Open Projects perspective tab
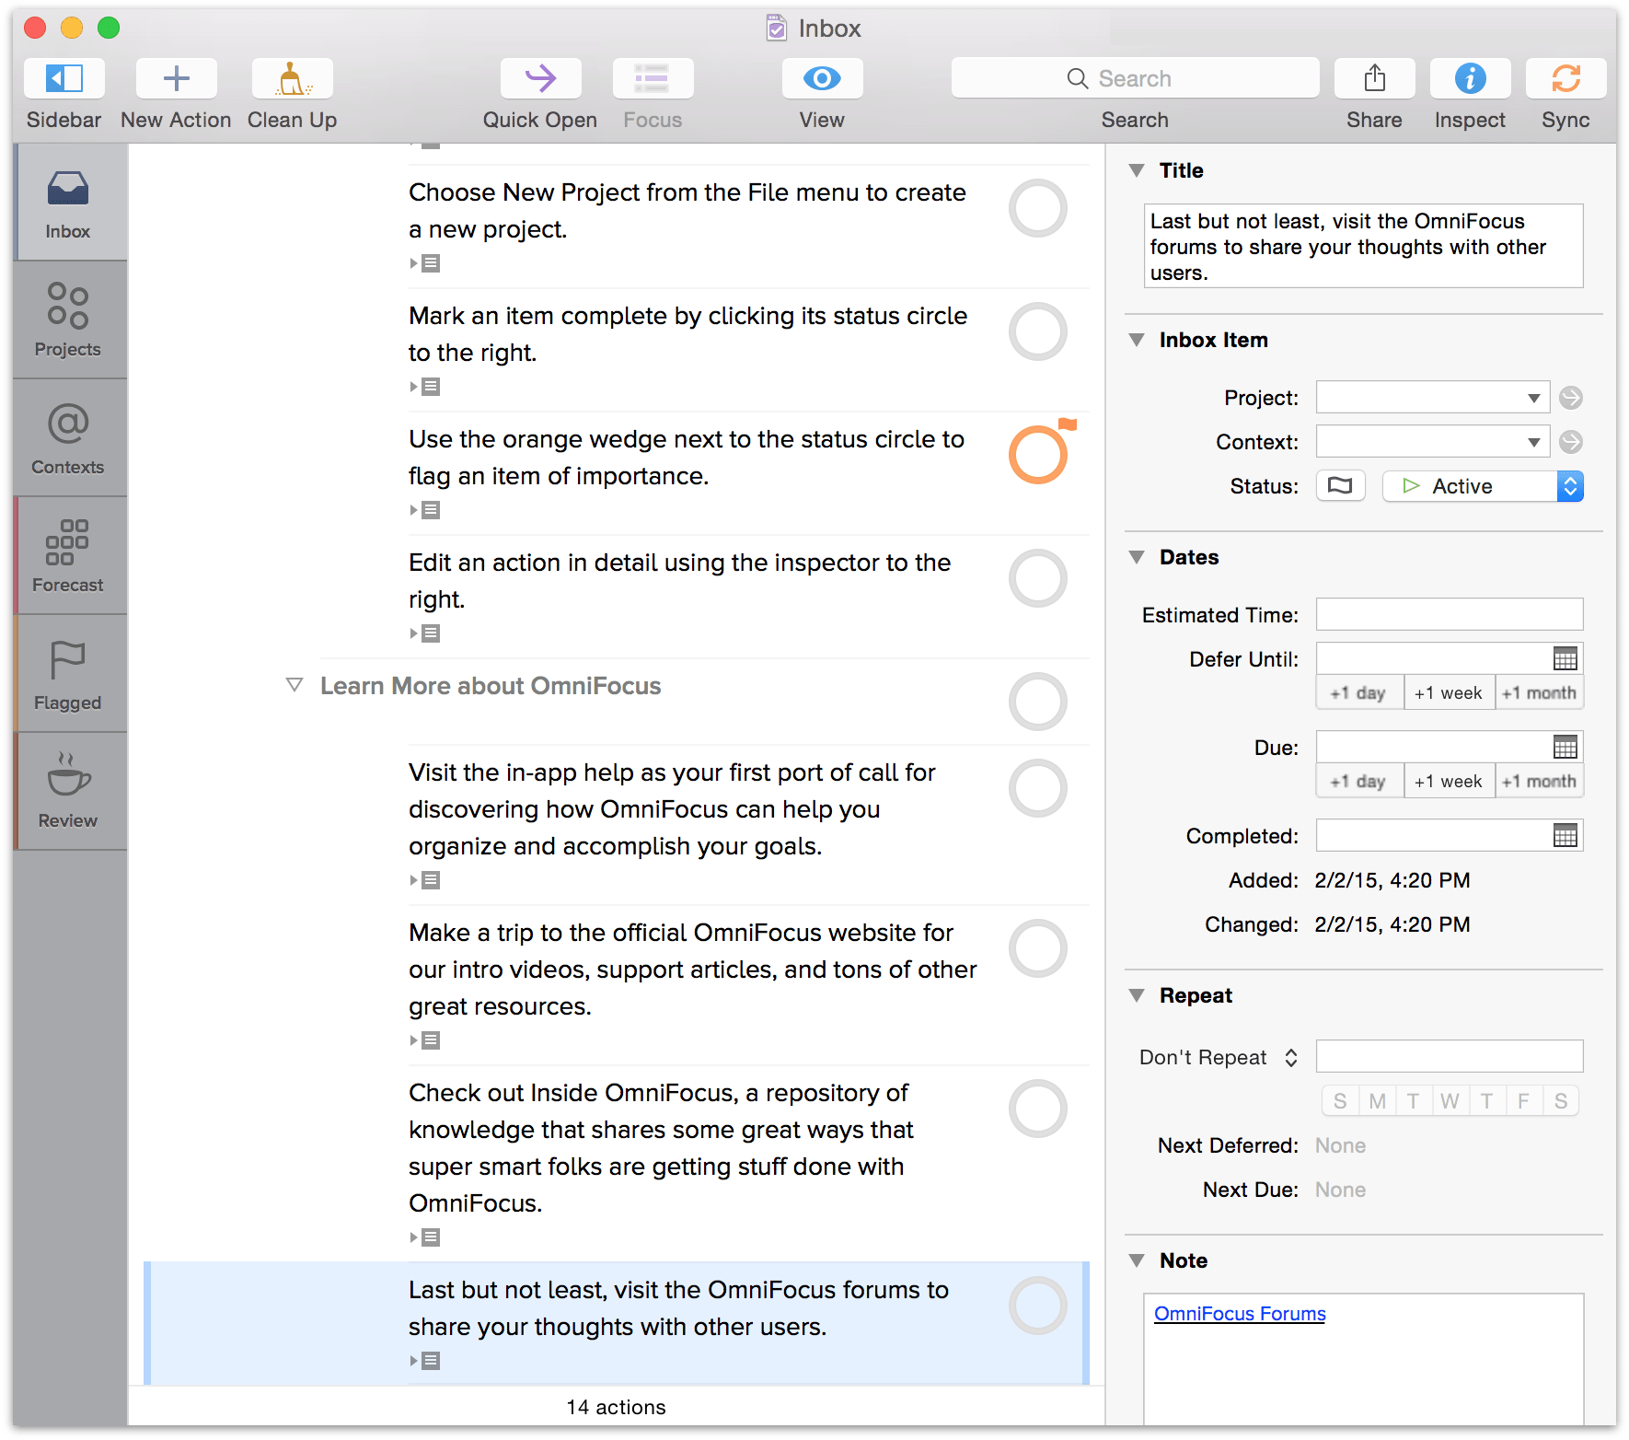Viewport: 1629px width, 1440px height. pyautogui.click(x=69, y=320)
